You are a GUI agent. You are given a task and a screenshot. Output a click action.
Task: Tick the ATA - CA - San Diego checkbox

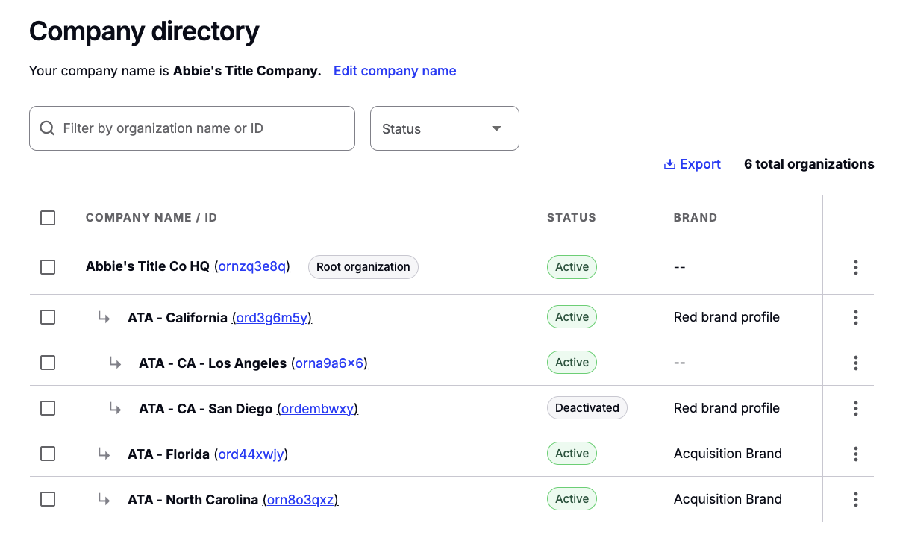click(48, 408)
